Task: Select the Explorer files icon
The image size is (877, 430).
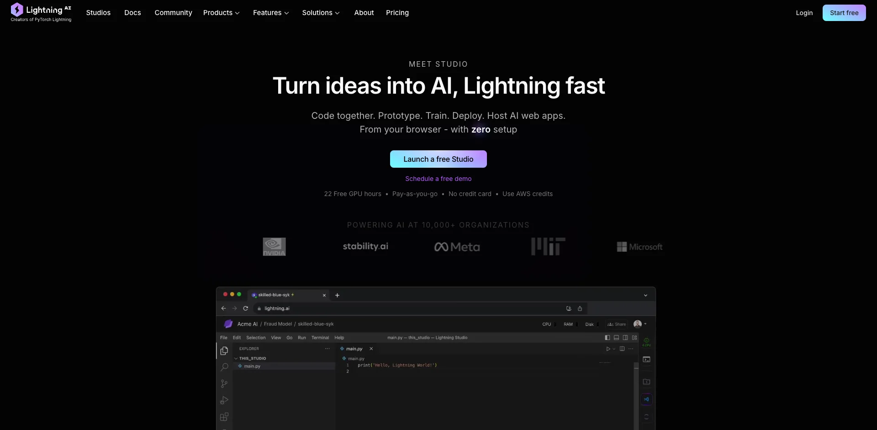Action: pyautogui.click(x=224, y=351)
